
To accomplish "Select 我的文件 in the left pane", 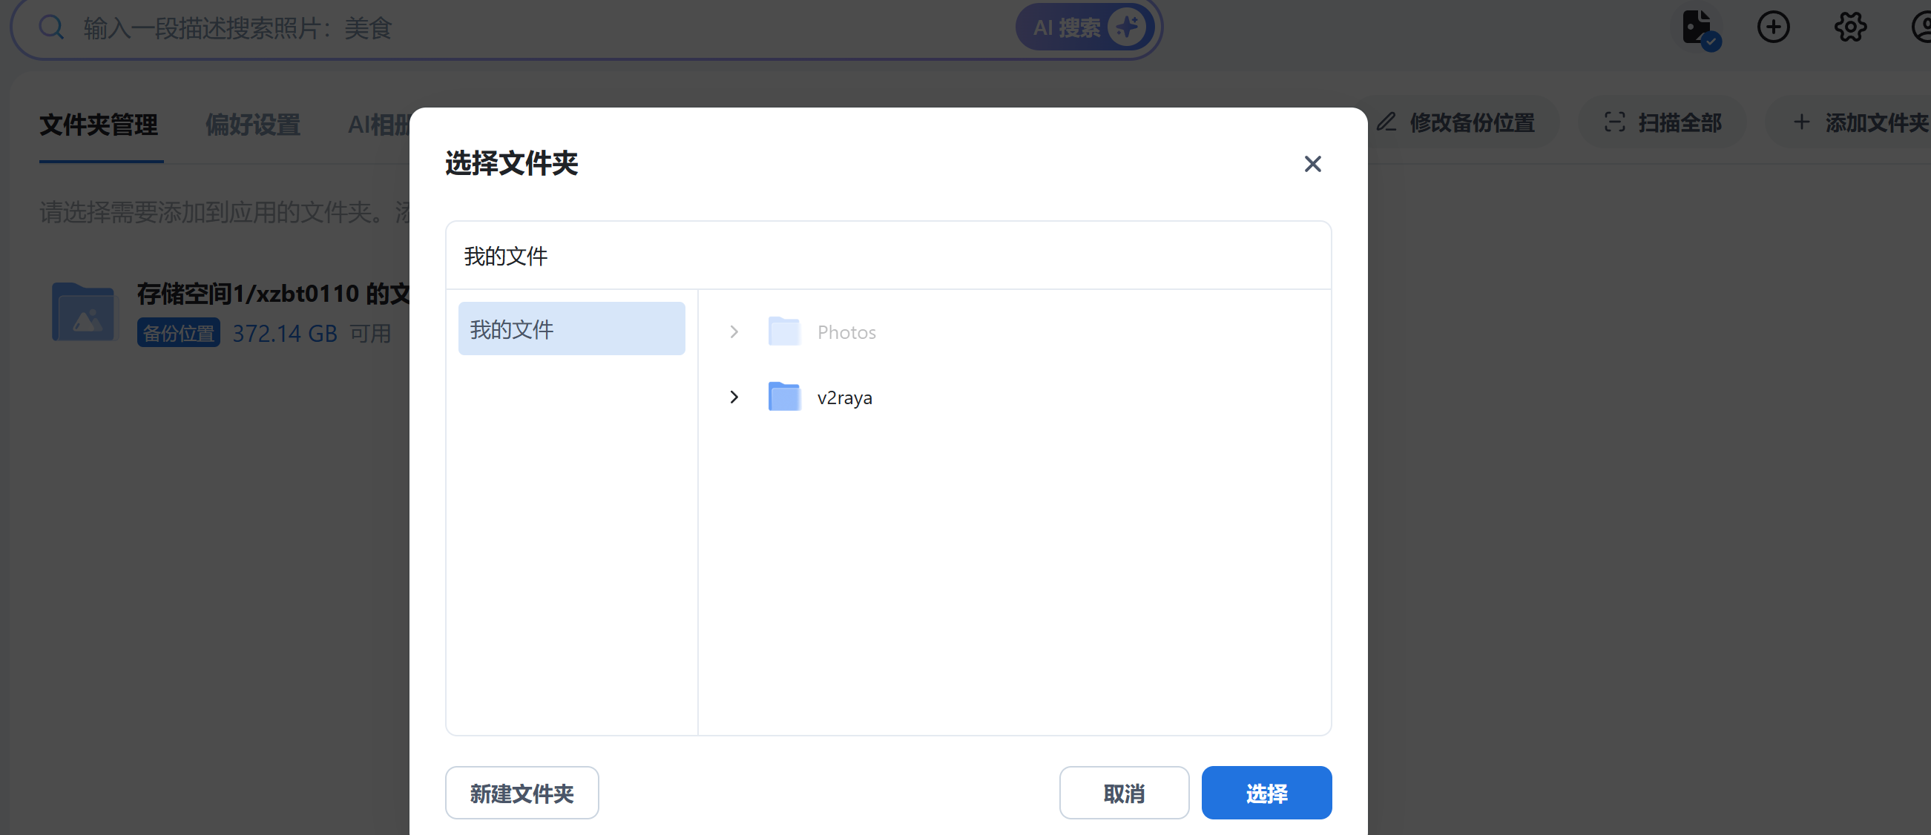I will (x=571, y=329).
